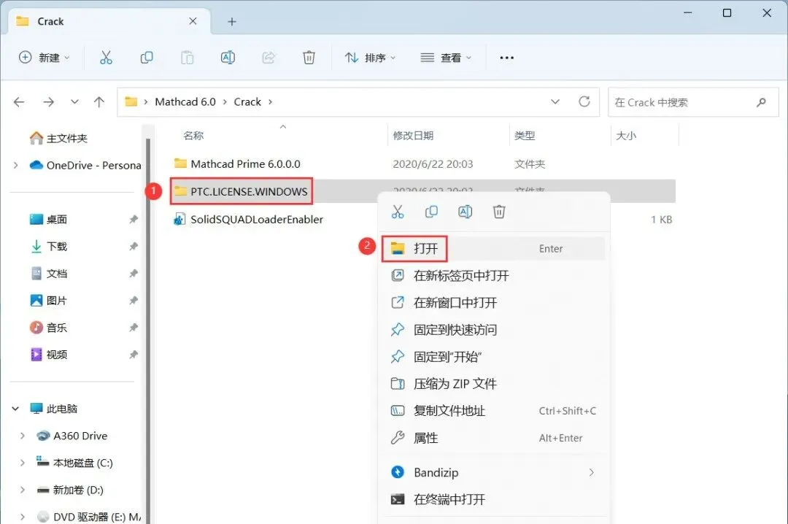The height and width of the screenshot is (524, 788).
Task: Open the 新建 (New) dropdown
Action: pos(45,58)
